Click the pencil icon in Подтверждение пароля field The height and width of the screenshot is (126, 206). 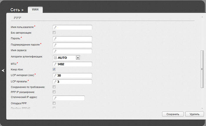coord(55,45)
